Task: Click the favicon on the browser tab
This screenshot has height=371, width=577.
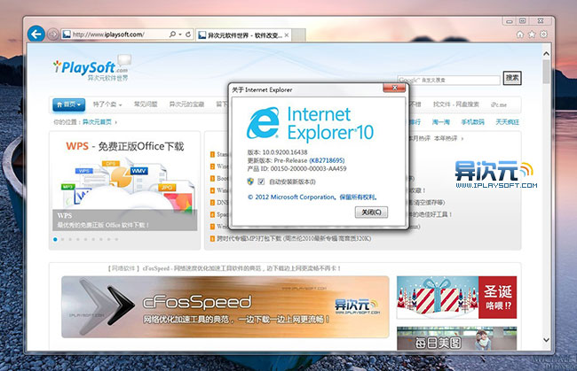Action: pyautogui.click(x=202, y=35)
